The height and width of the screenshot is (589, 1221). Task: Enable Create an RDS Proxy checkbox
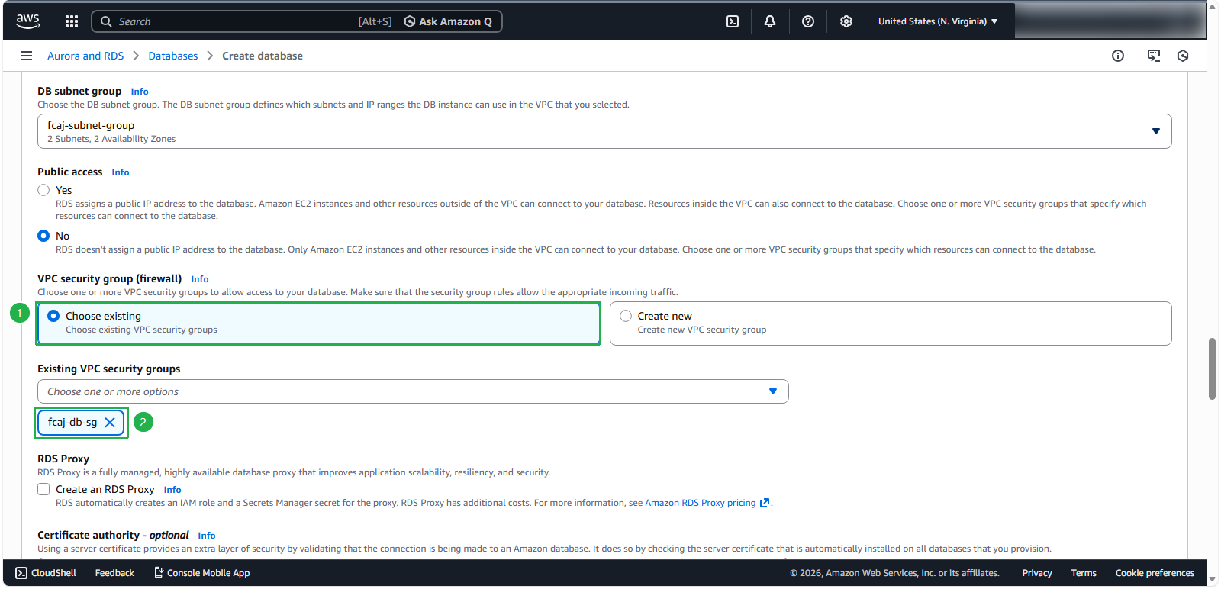pyautogui.click(x=43, y=489)
